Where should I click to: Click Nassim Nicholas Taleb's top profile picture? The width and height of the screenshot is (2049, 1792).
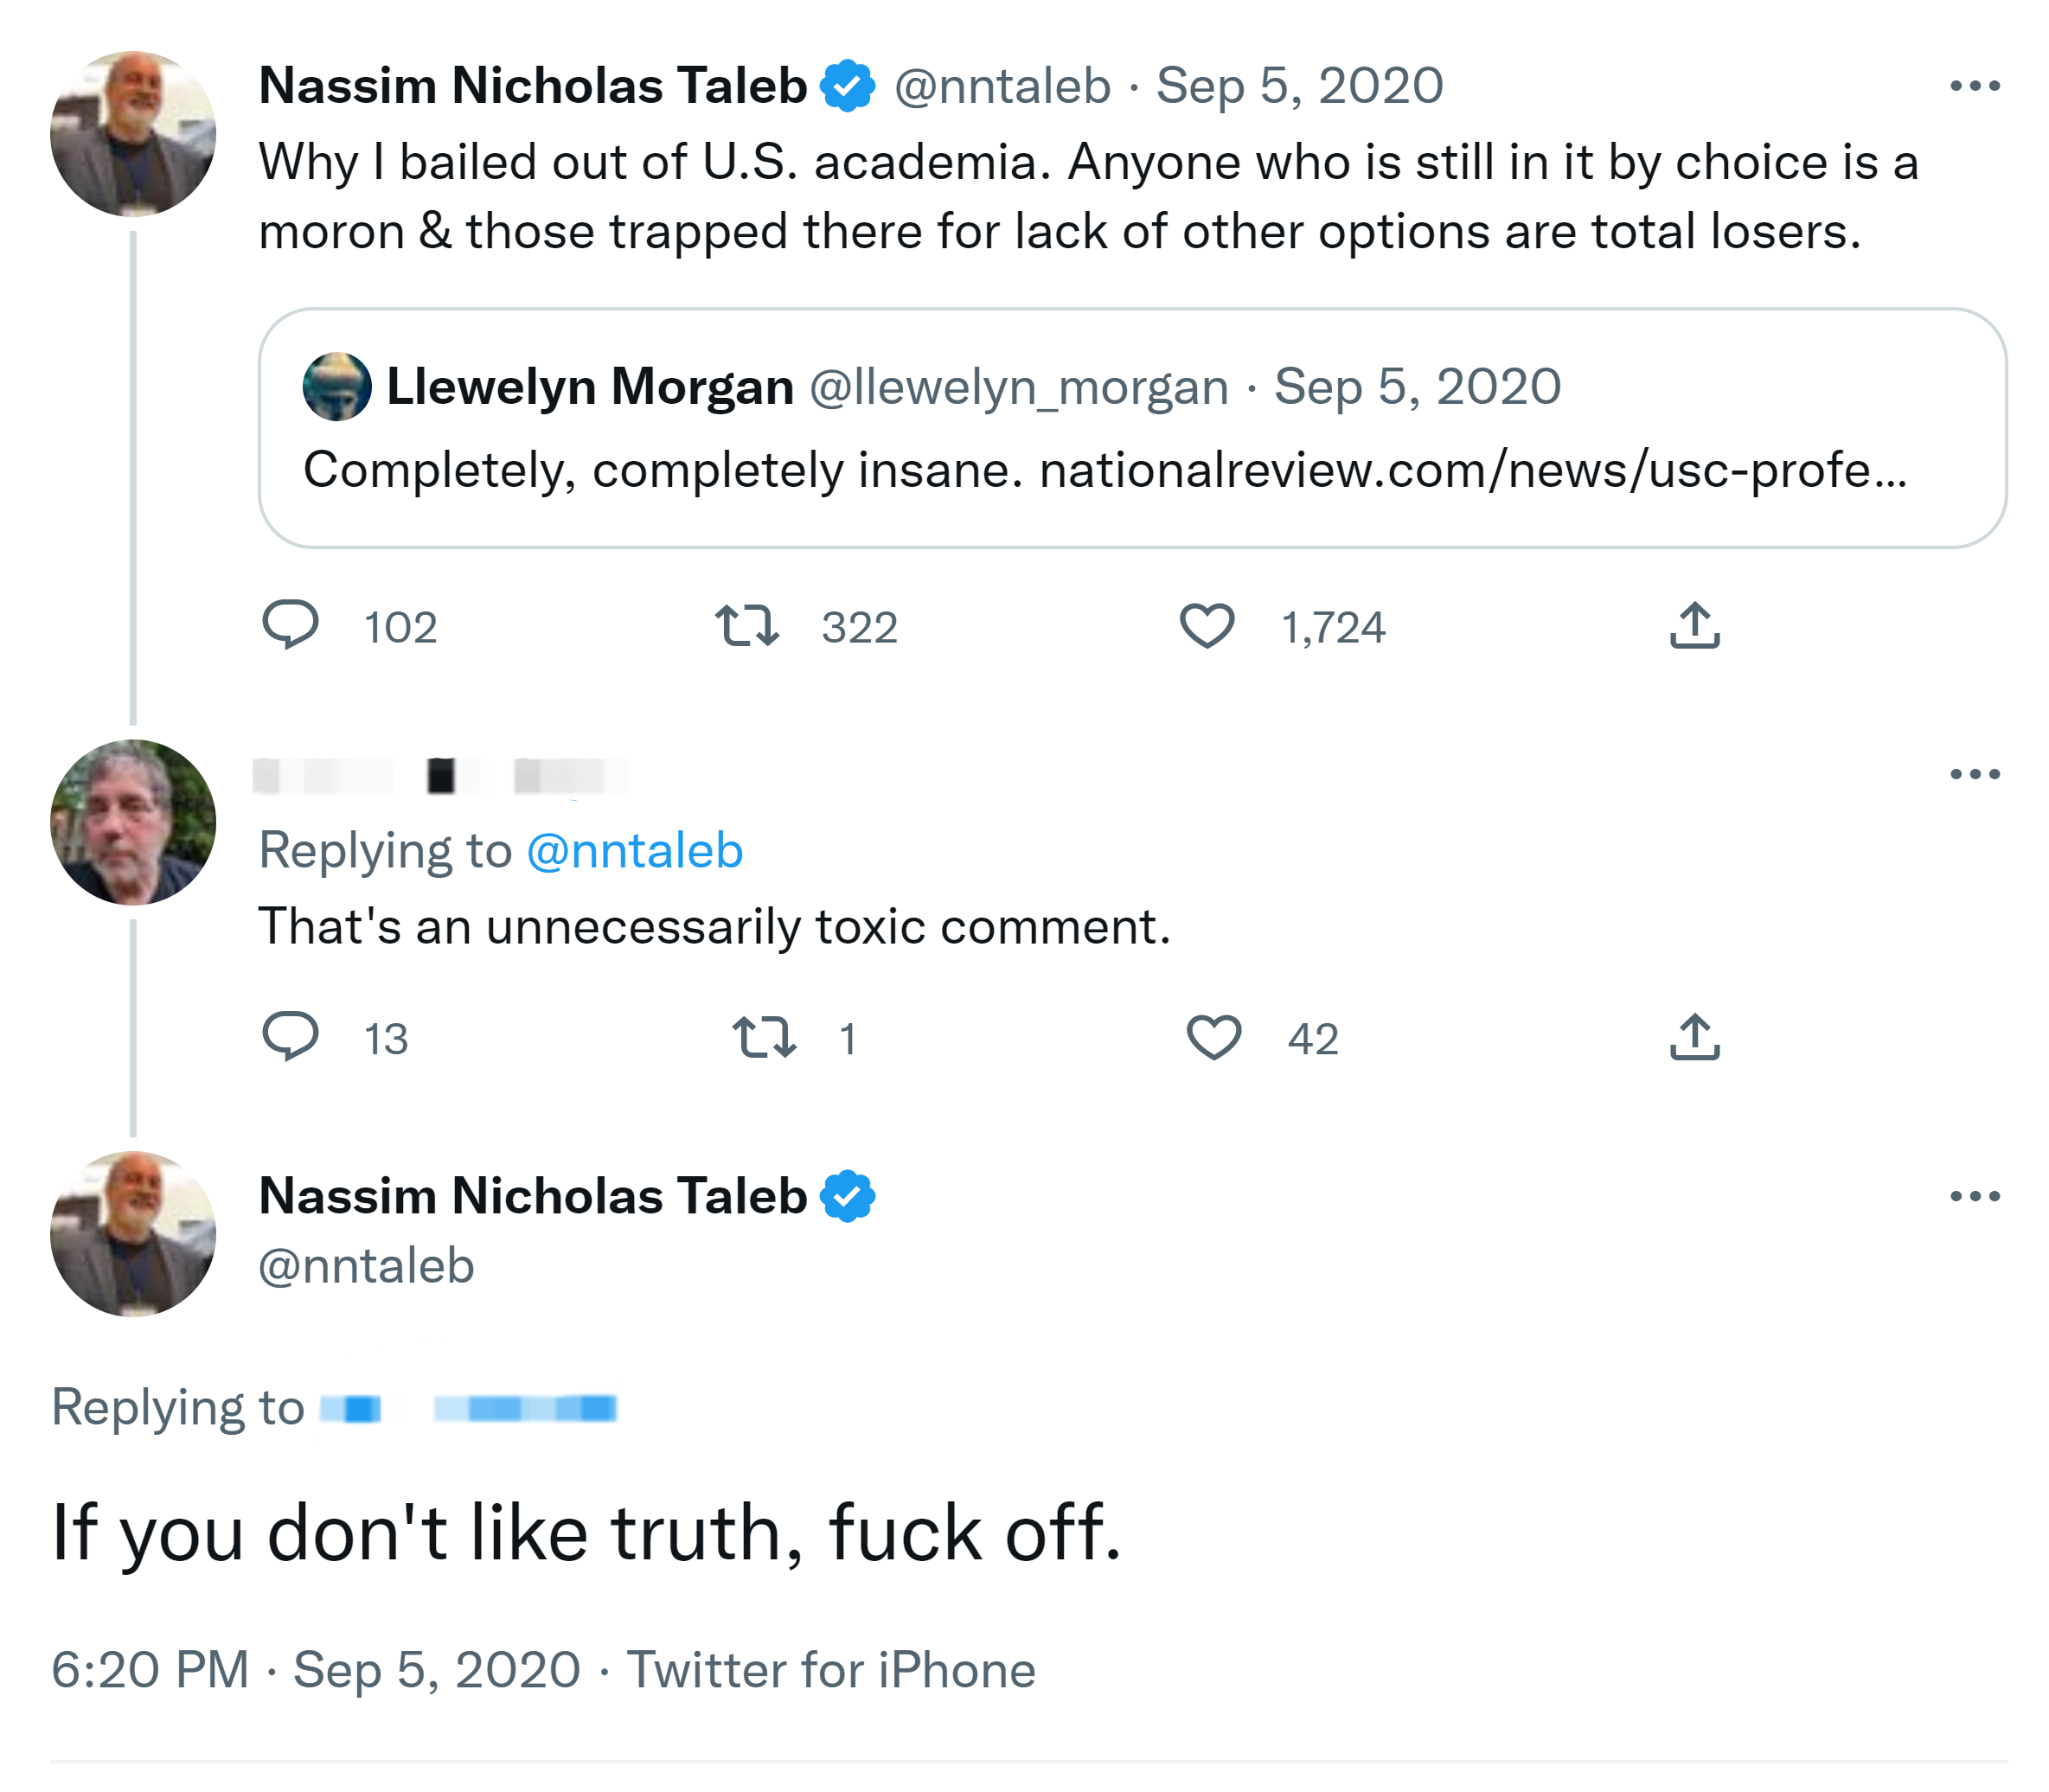click(x=133, y=134)
